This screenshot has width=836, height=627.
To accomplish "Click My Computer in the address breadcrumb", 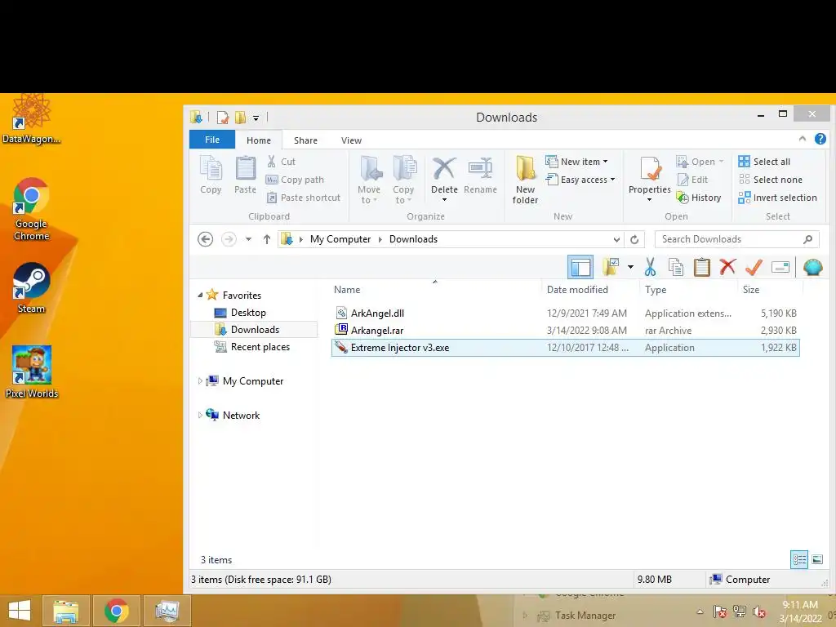I will 340,239.
